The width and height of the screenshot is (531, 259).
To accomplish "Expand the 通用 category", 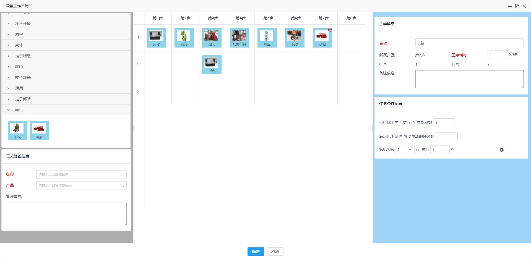I will [66, 88].
